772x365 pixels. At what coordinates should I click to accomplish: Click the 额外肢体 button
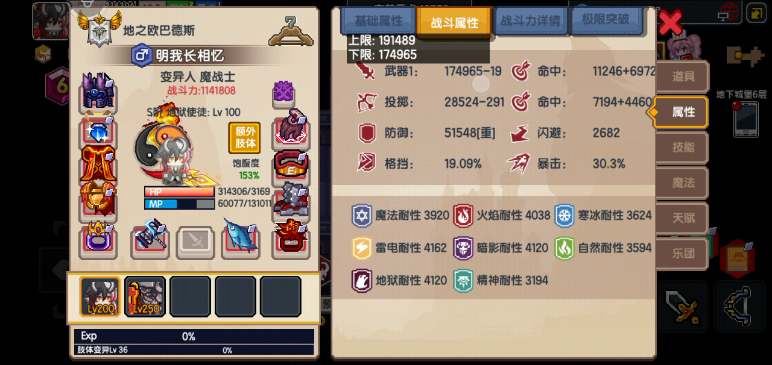point(244,138)
